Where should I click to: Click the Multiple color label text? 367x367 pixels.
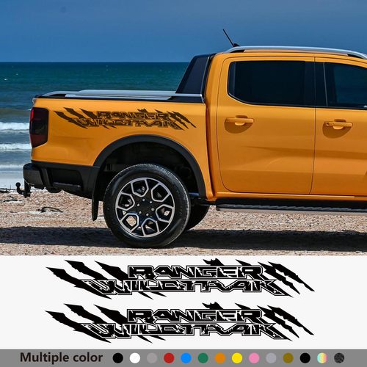[61, 357]
